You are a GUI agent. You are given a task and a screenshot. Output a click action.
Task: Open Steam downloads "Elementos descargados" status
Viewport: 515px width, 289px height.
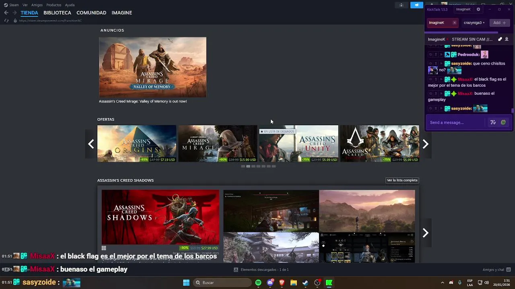coord(261,270)
